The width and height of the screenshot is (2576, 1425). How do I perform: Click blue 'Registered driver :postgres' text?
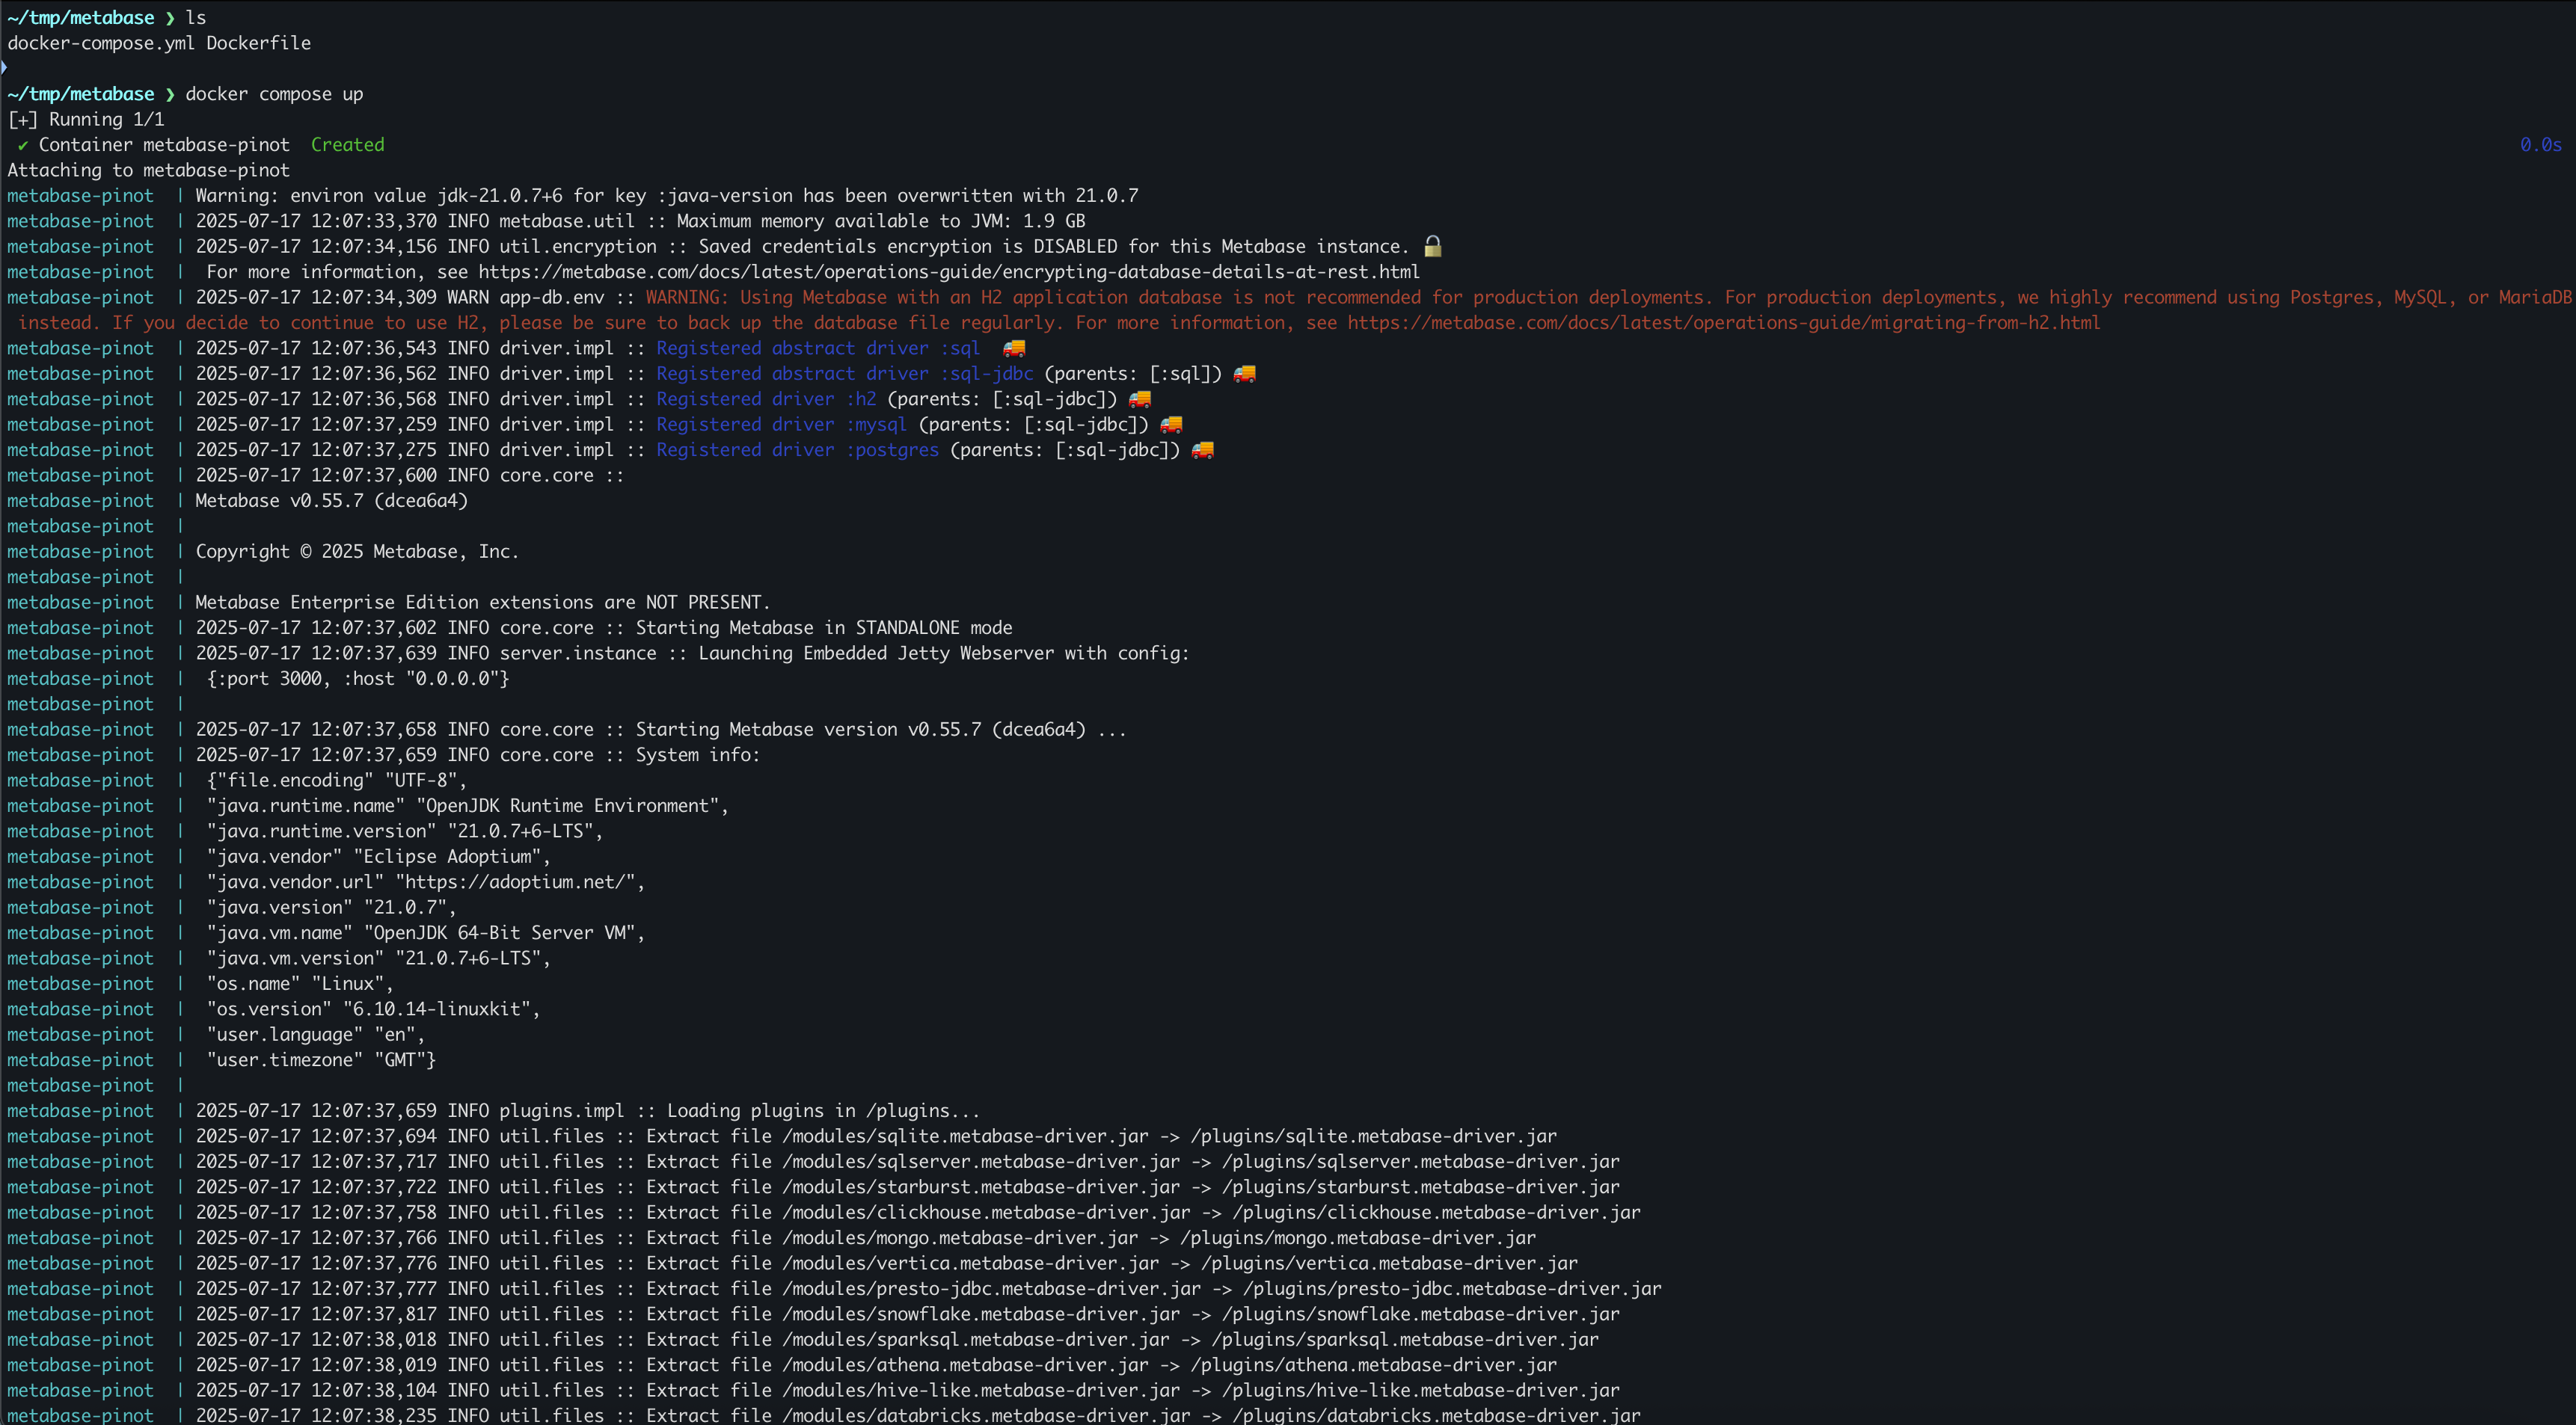click(797, 449)
